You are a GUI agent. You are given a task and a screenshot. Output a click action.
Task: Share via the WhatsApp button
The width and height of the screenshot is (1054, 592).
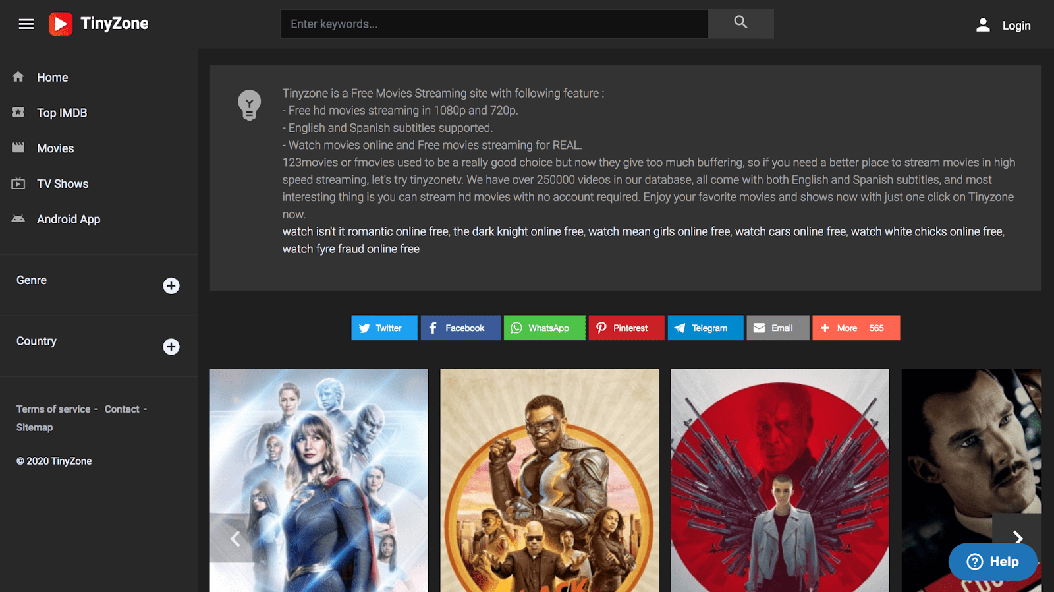tap(544, 328)
